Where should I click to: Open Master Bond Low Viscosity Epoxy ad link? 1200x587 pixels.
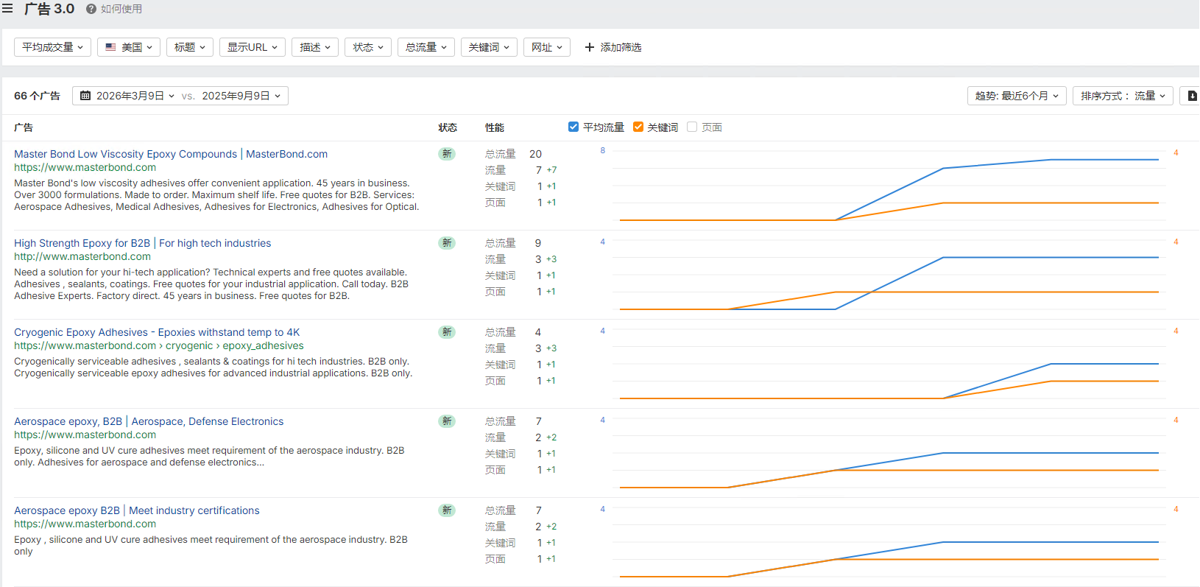(170, 154)
